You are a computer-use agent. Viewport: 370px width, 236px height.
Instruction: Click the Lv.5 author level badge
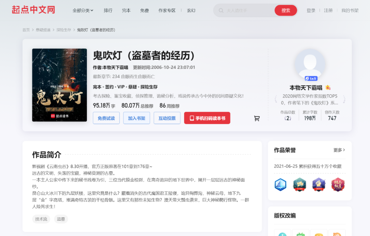[x=311, y=78]
